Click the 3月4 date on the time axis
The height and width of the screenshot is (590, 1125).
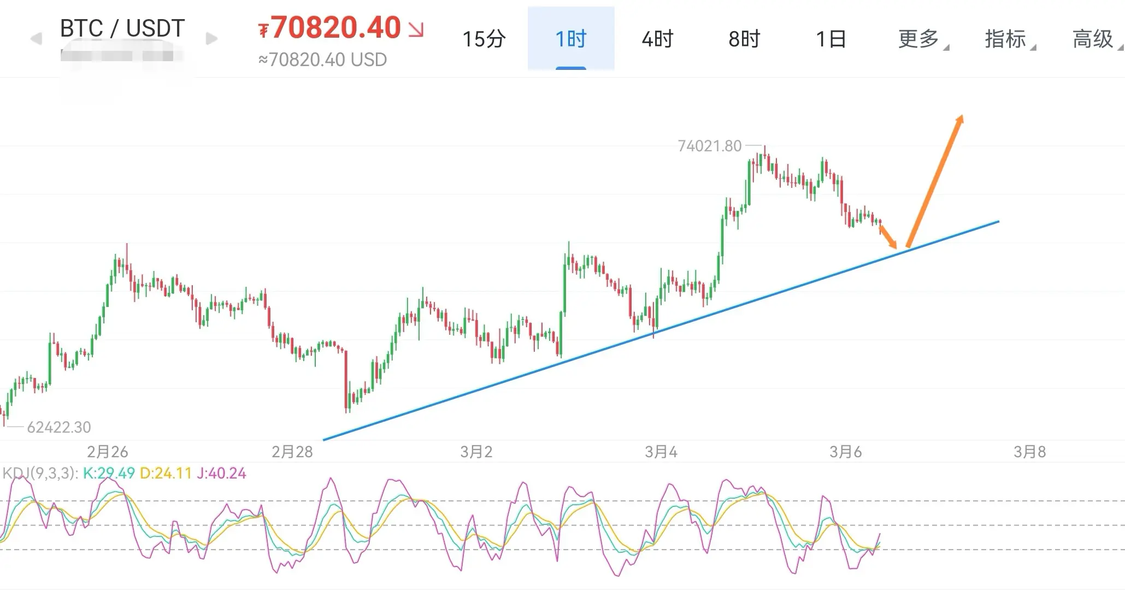661,452
